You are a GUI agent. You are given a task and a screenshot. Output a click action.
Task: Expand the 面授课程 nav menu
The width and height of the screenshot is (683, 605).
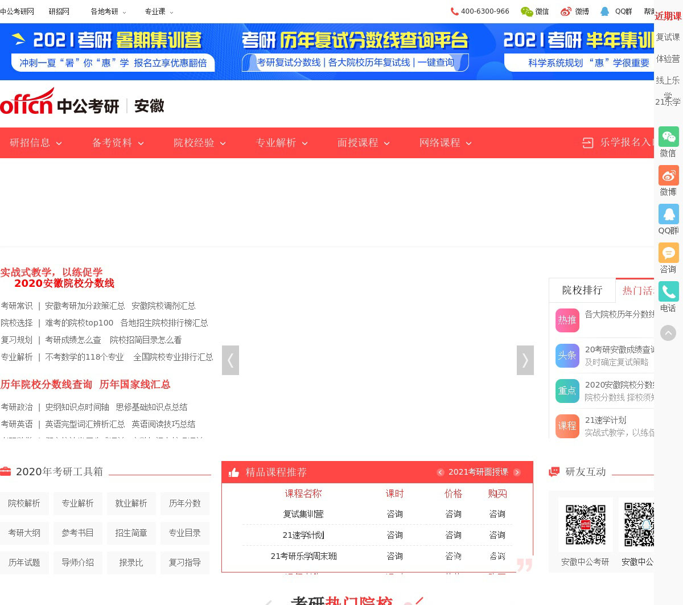click(x=364, y=143)
